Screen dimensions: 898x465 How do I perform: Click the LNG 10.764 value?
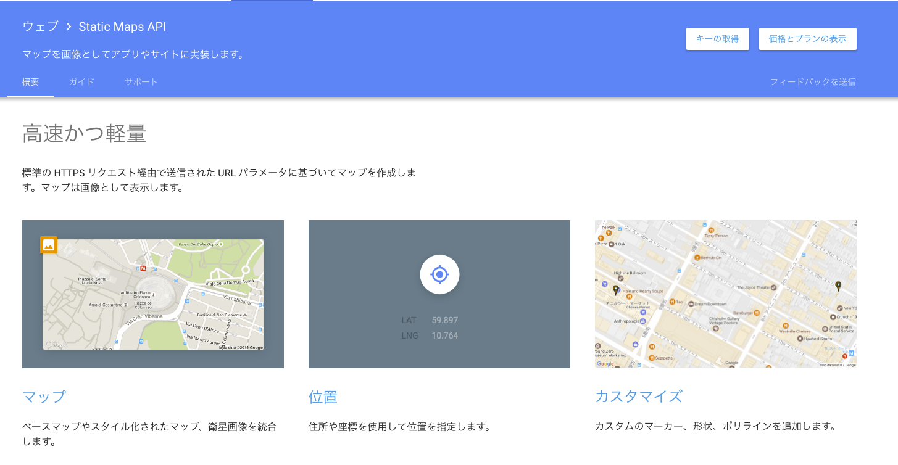point(445,335)
